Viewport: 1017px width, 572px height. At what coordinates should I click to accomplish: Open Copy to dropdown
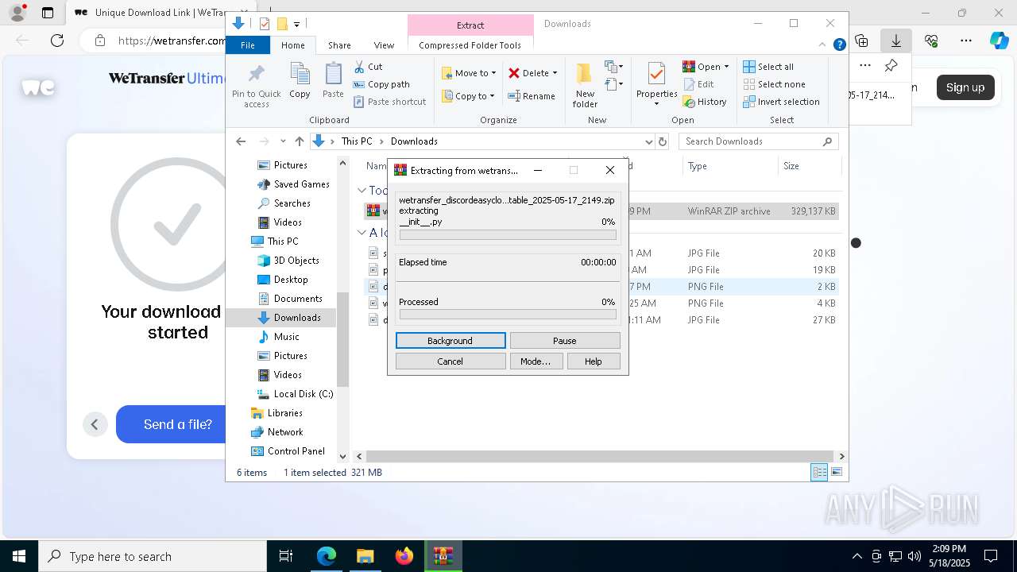click(x=468, y=96)
